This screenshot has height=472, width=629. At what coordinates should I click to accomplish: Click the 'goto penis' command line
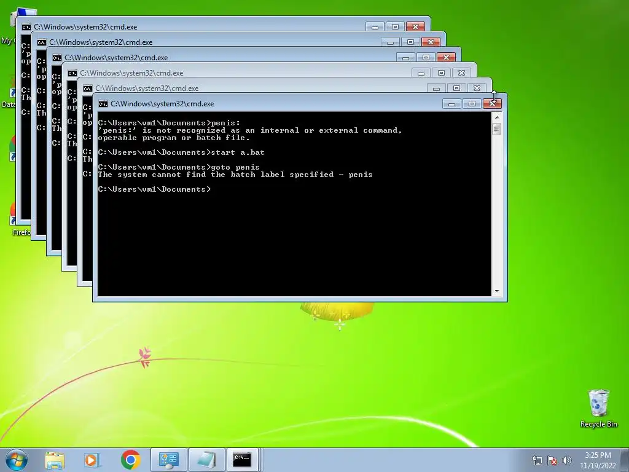tap(179, 167)
